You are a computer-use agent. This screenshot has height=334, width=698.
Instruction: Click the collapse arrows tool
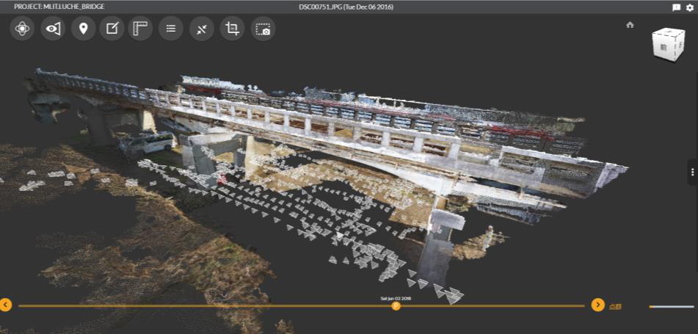(201, 29)
